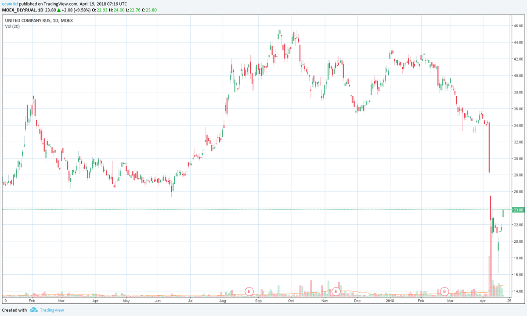The image size is (527, 316).
Task: Click the 32.00 price axis label
Action: pos(518,142)
